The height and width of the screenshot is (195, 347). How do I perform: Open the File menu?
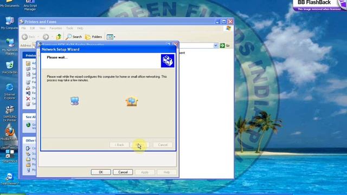point(24,28)
